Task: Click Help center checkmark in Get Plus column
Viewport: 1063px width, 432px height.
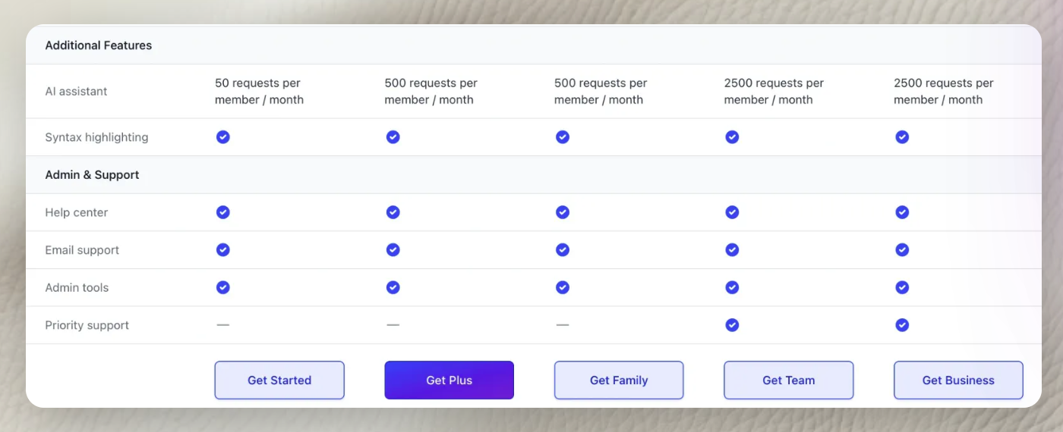Action: coord(393,212)
